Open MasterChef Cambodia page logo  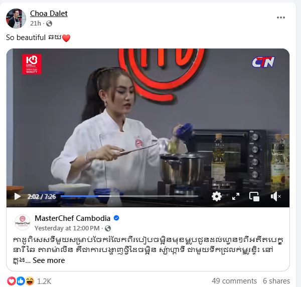pyautogui.click(x=23, y=222)
